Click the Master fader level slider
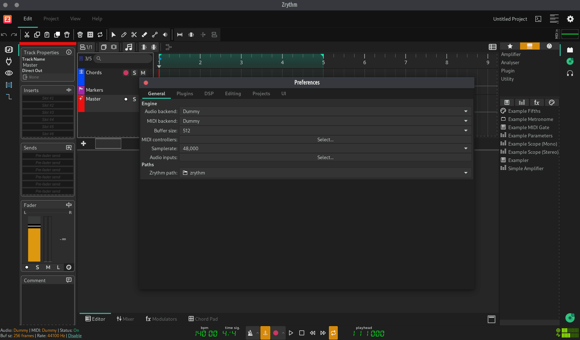The width and height of the screenshot is (580, 340). click(34, 239)
